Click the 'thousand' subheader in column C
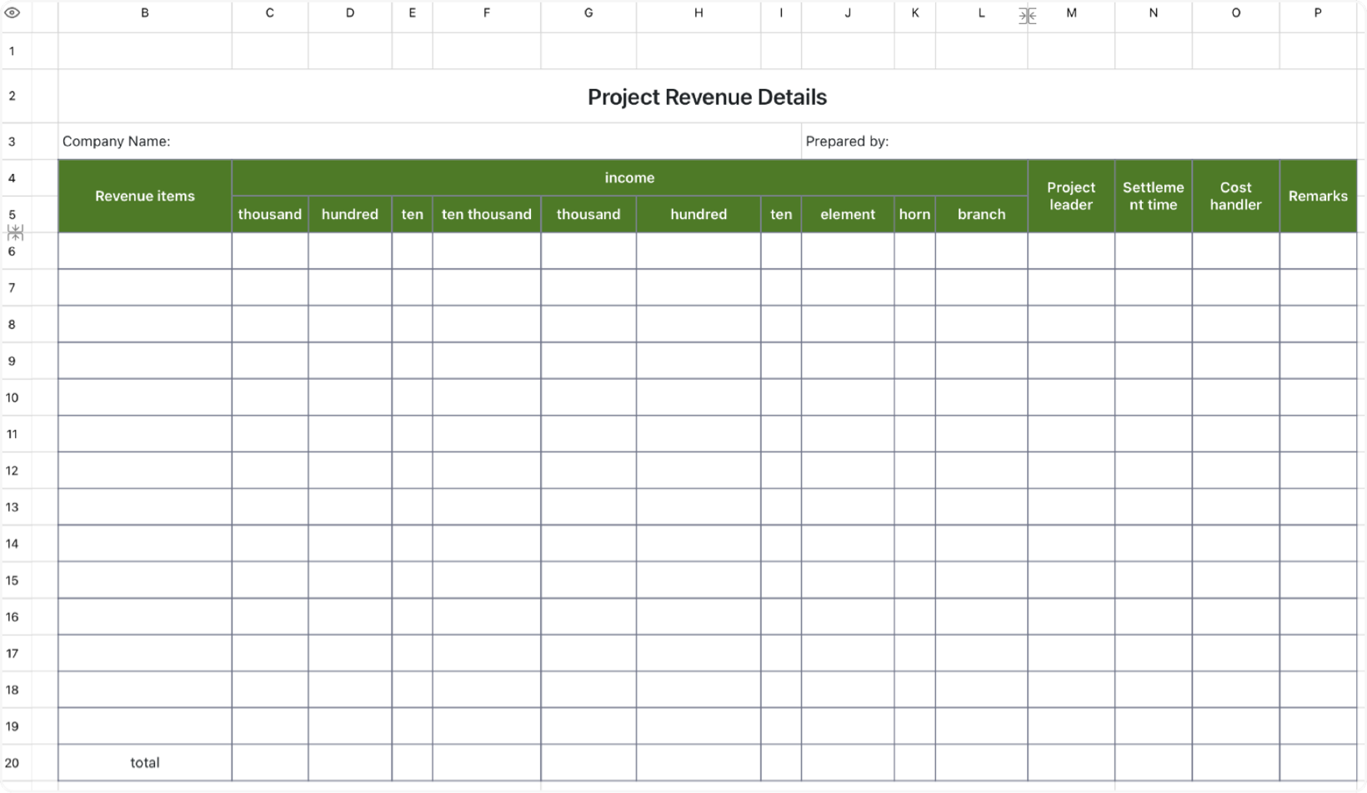 coord(270,214)
